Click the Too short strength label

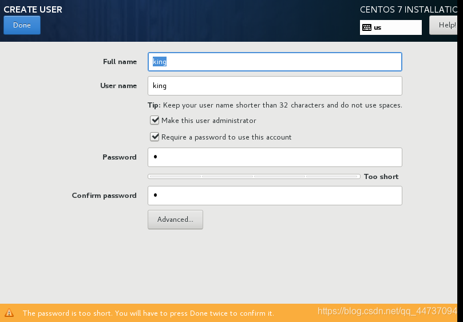(x=381, y=177)
